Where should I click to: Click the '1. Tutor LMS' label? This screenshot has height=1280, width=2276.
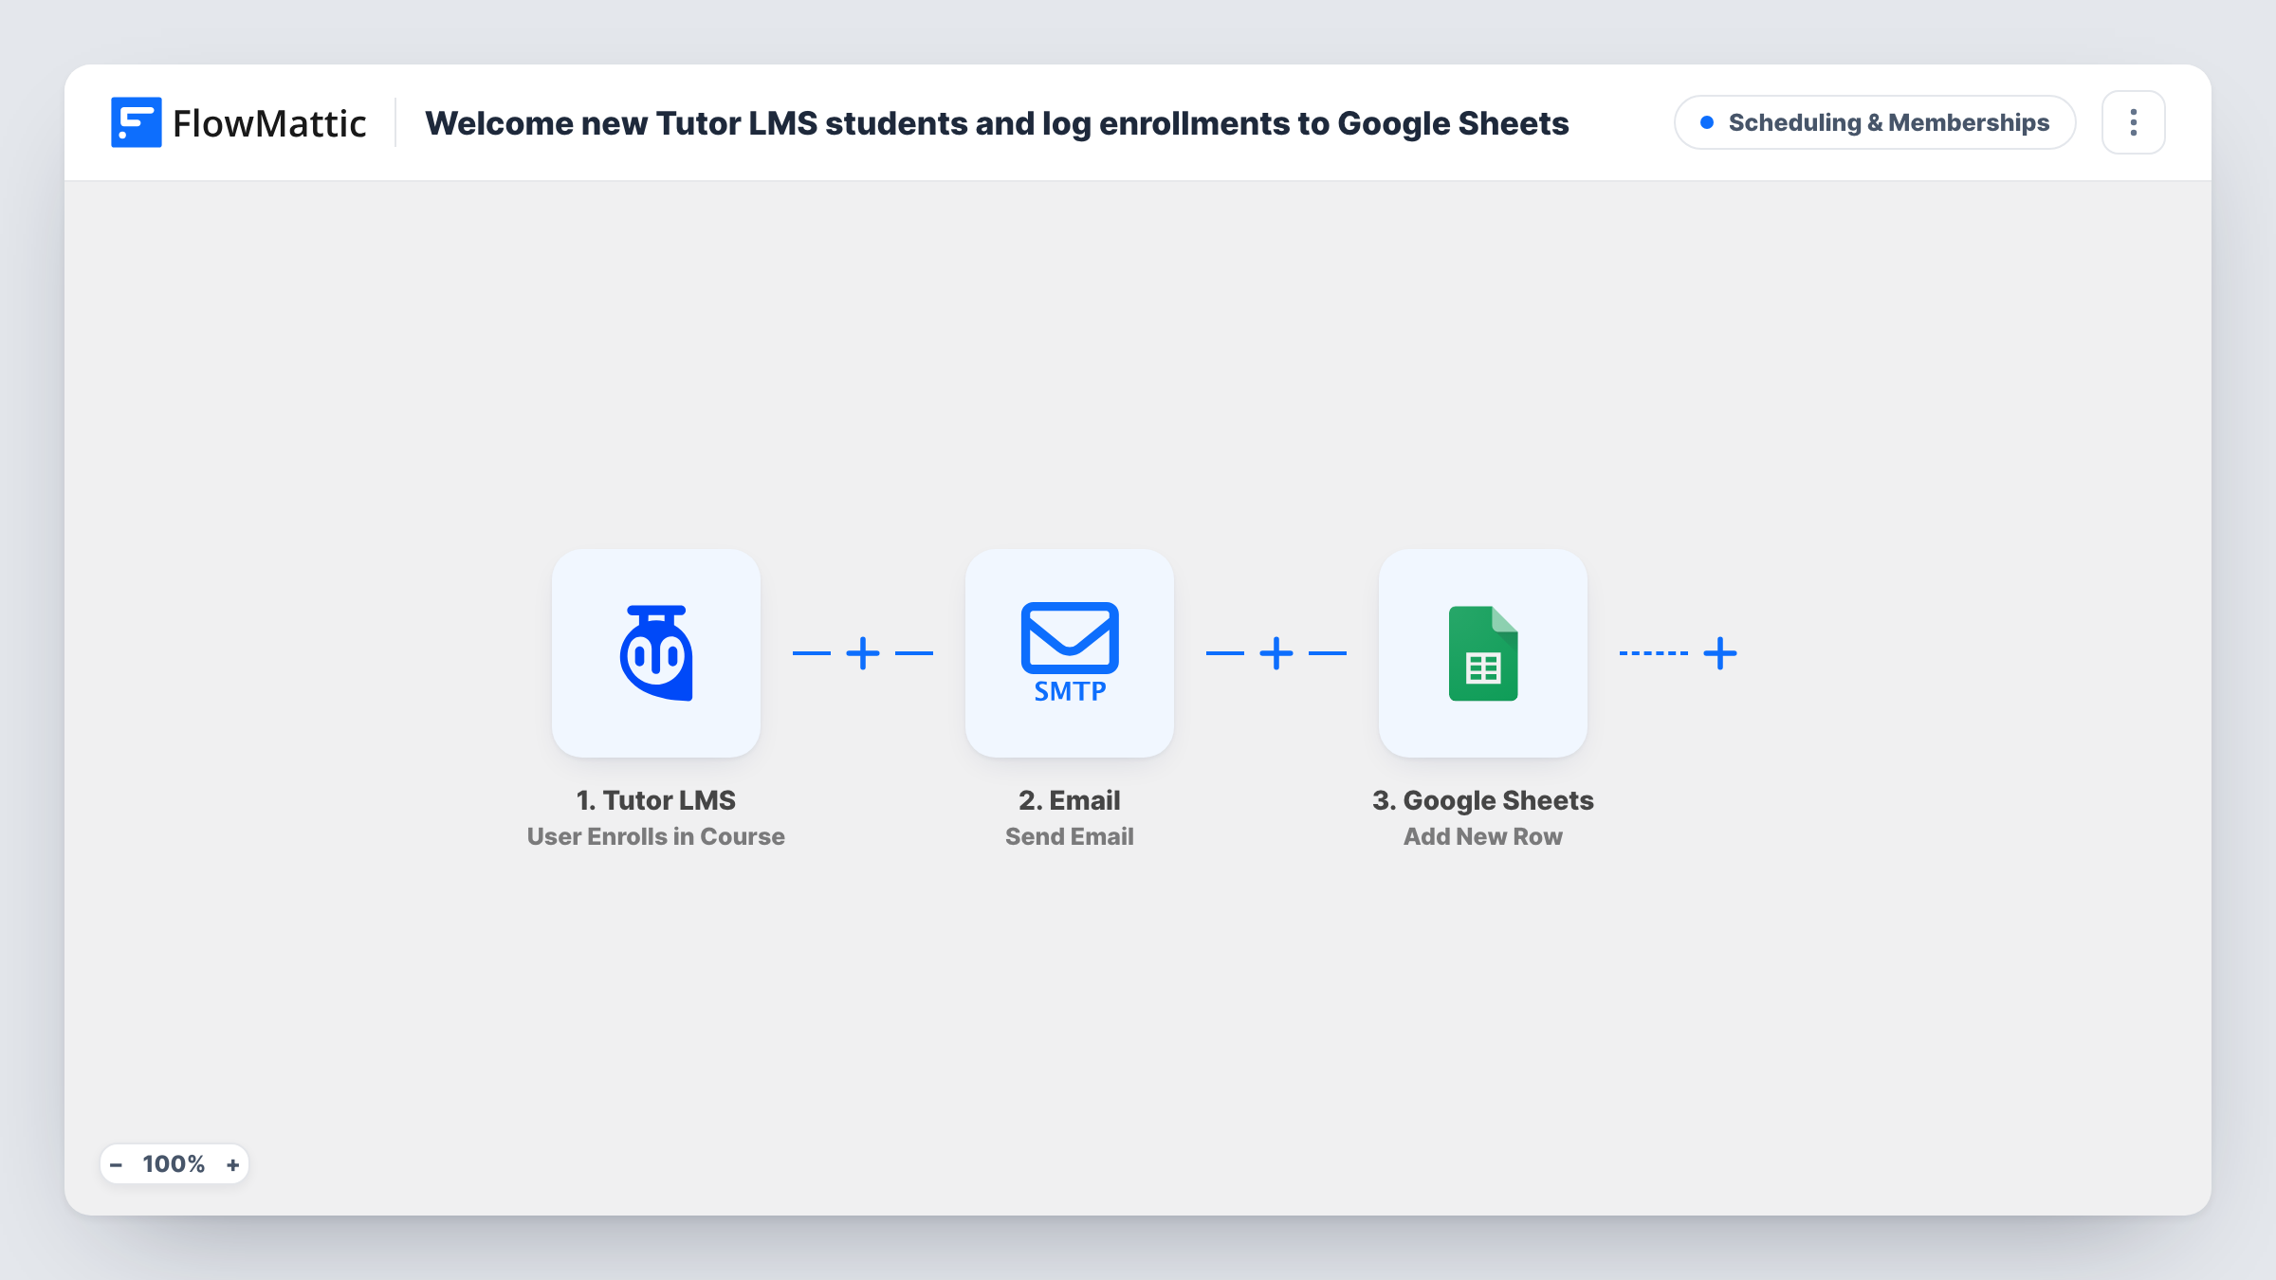click(656, 800)
